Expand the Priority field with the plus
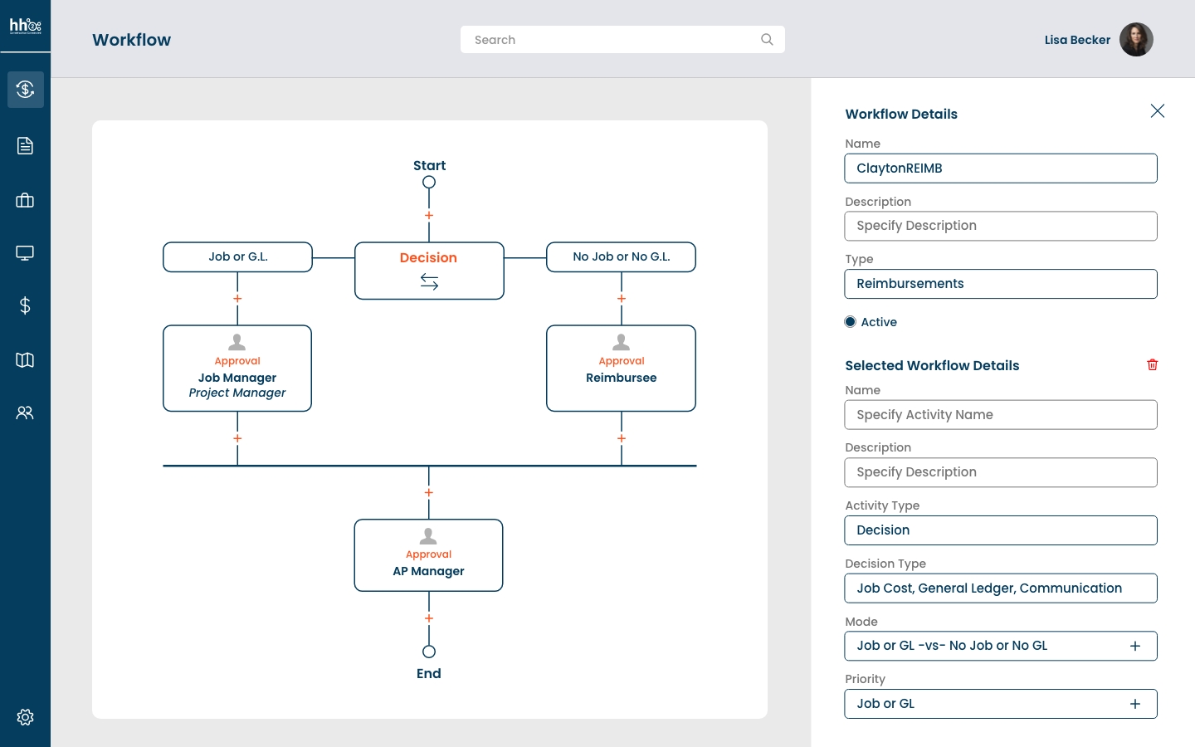This screenshot has height=747, width=1195. click(1135, 704)
